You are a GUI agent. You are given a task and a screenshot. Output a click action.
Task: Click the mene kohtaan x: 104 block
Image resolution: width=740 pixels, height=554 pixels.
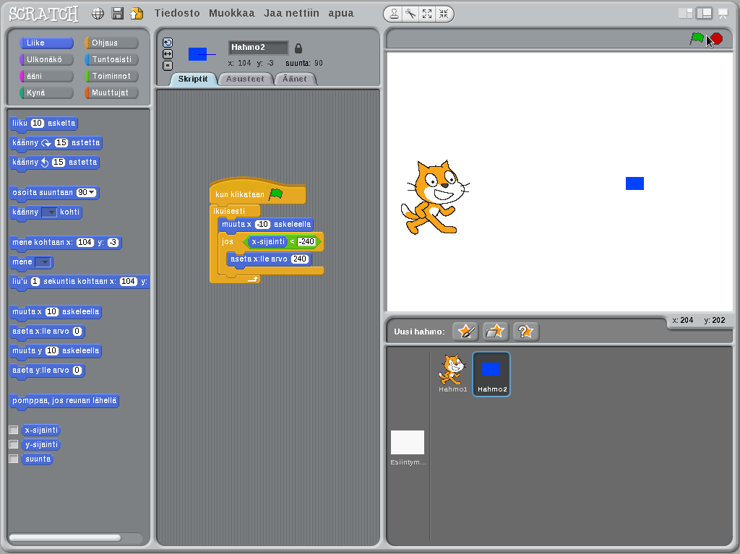pos(66,243)
